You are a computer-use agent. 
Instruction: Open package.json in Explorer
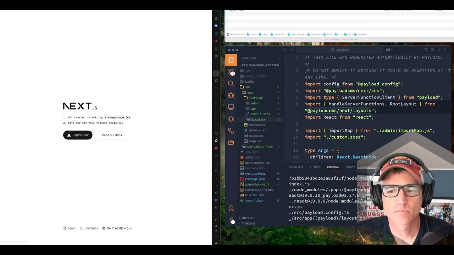[x=255, y=179]
